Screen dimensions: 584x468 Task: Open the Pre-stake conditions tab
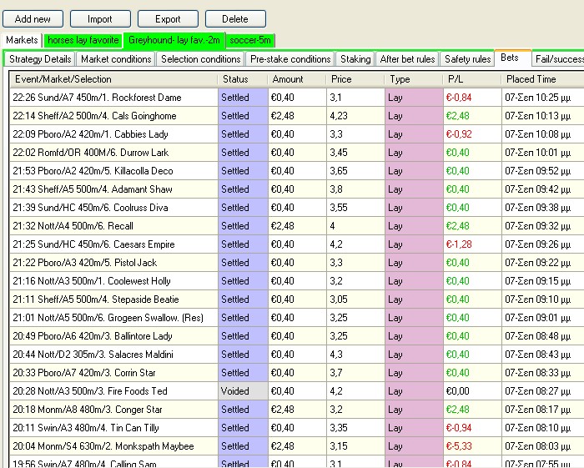pos(290,59)
